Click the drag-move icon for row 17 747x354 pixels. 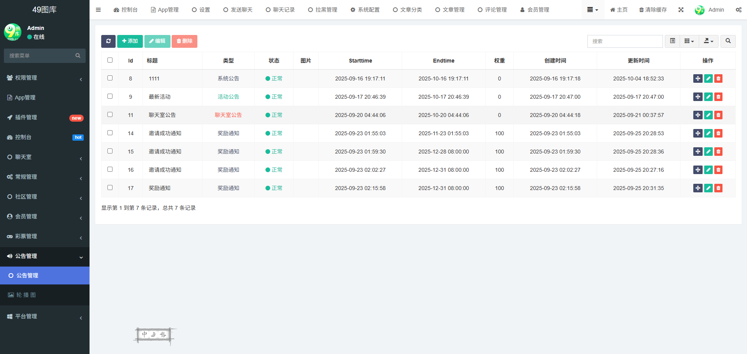tap(698, 188)
